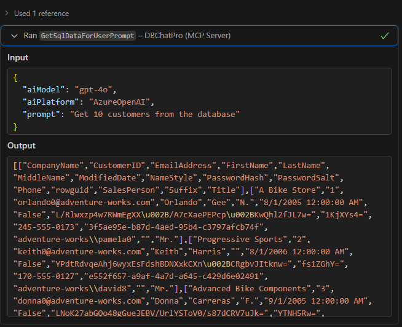Click the "245-555-0173" phone number
This screenshot has width=402, height=327.
pos(46,227)
